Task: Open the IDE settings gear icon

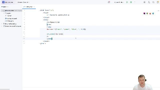Action: coord(158,2)
